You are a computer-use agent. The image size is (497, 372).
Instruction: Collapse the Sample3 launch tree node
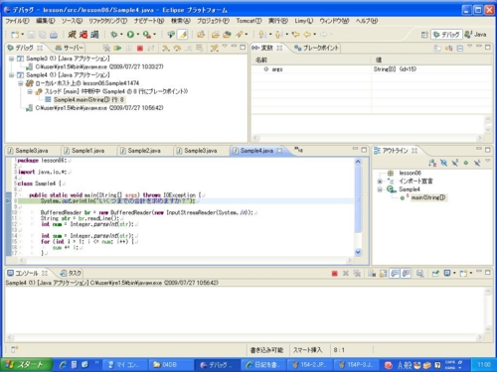(x=12, y=59)
